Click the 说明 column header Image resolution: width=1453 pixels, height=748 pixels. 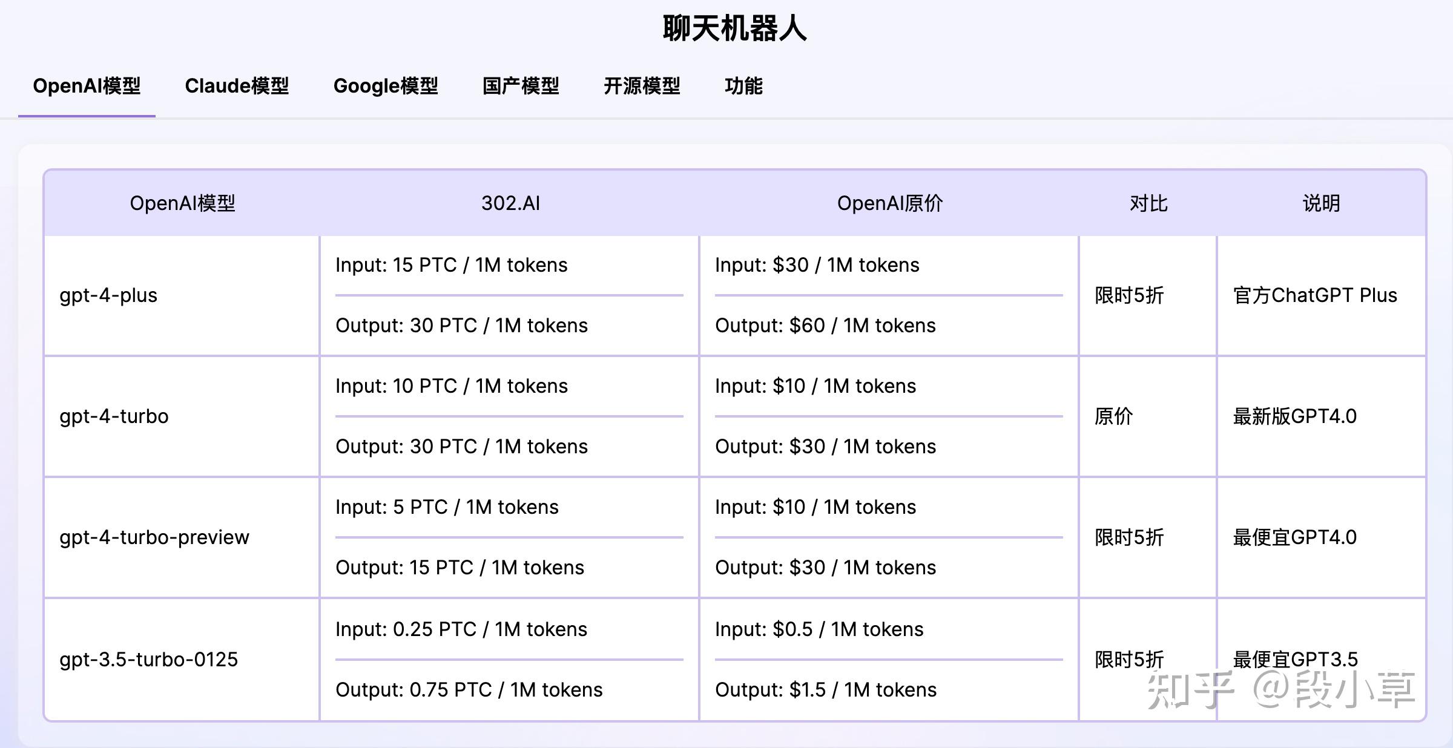coord(1326,203)
